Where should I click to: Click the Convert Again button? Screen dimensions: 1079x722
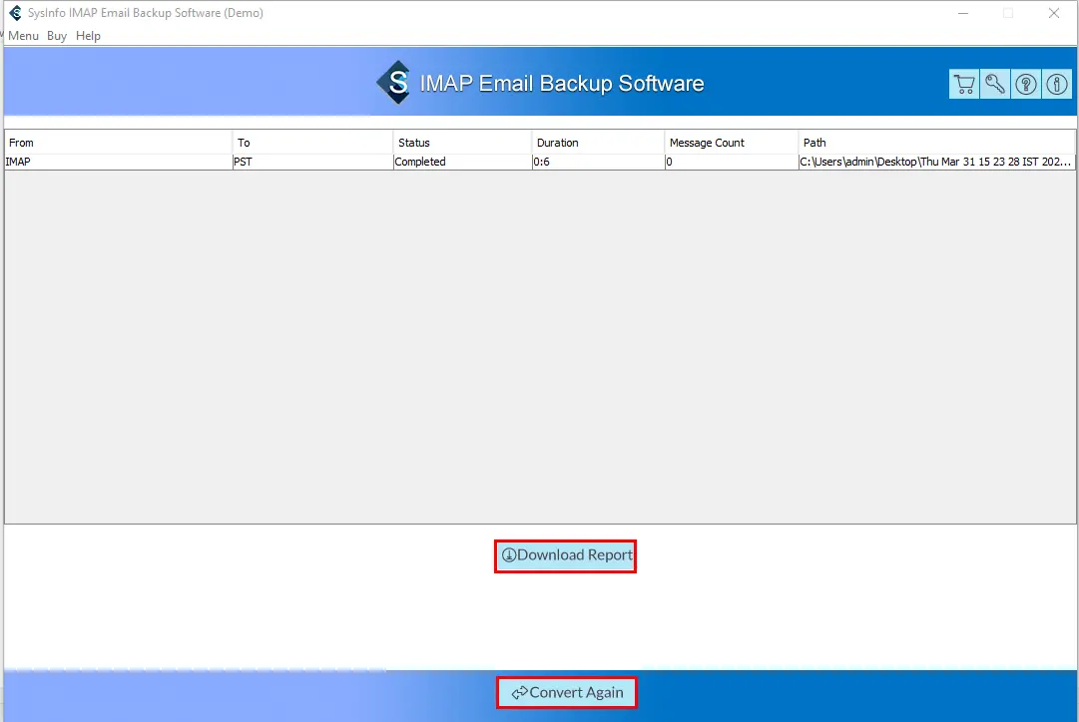pyautogui.click(x=566, y=693)
